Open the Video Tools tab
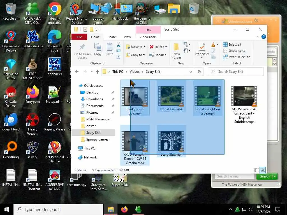This screenshot has width=287, height=215. (148, 37)
